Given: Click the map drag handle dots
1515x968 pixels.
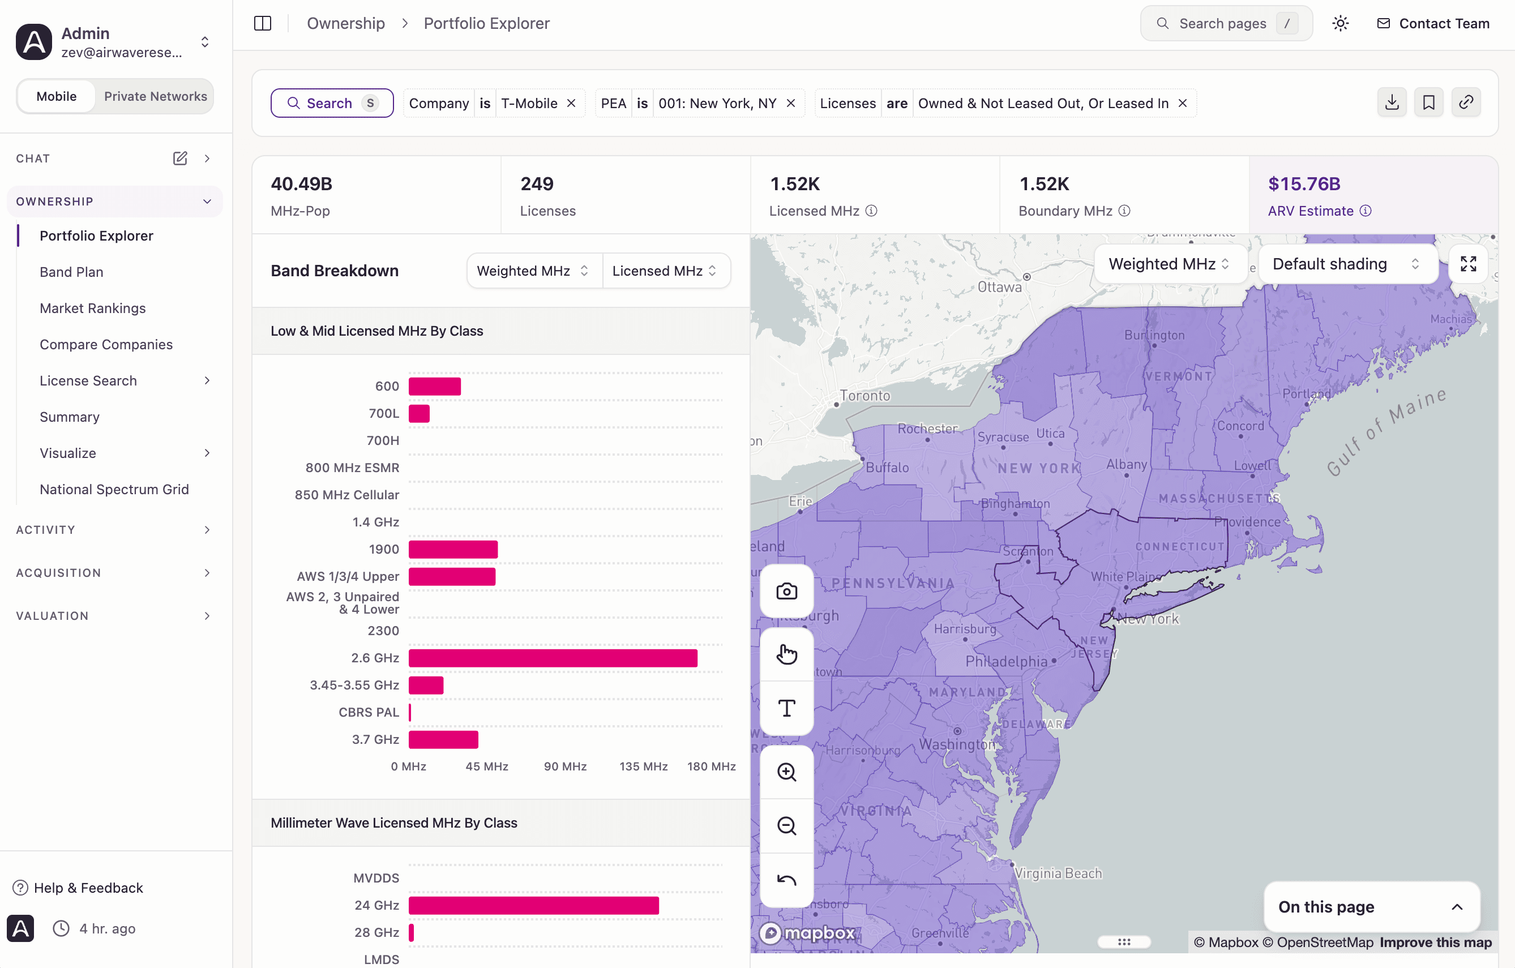Looking at the screenshot, I should 1124,941.
